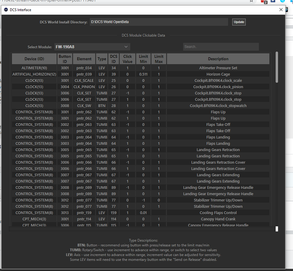The width and height of the screenshot is (293, 271).
Task: Select the Horizon Cage row
Action: [144, 74]
